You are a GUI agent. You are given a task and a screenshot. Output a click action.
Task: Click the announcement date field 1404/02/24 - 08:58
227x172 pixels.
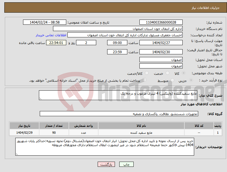tap(45, 22)
